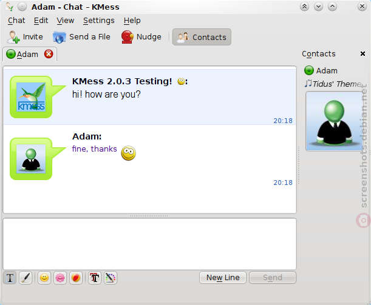This screenshot has height=305, width=371.
Task: Change the text color button
Action: 111,278
